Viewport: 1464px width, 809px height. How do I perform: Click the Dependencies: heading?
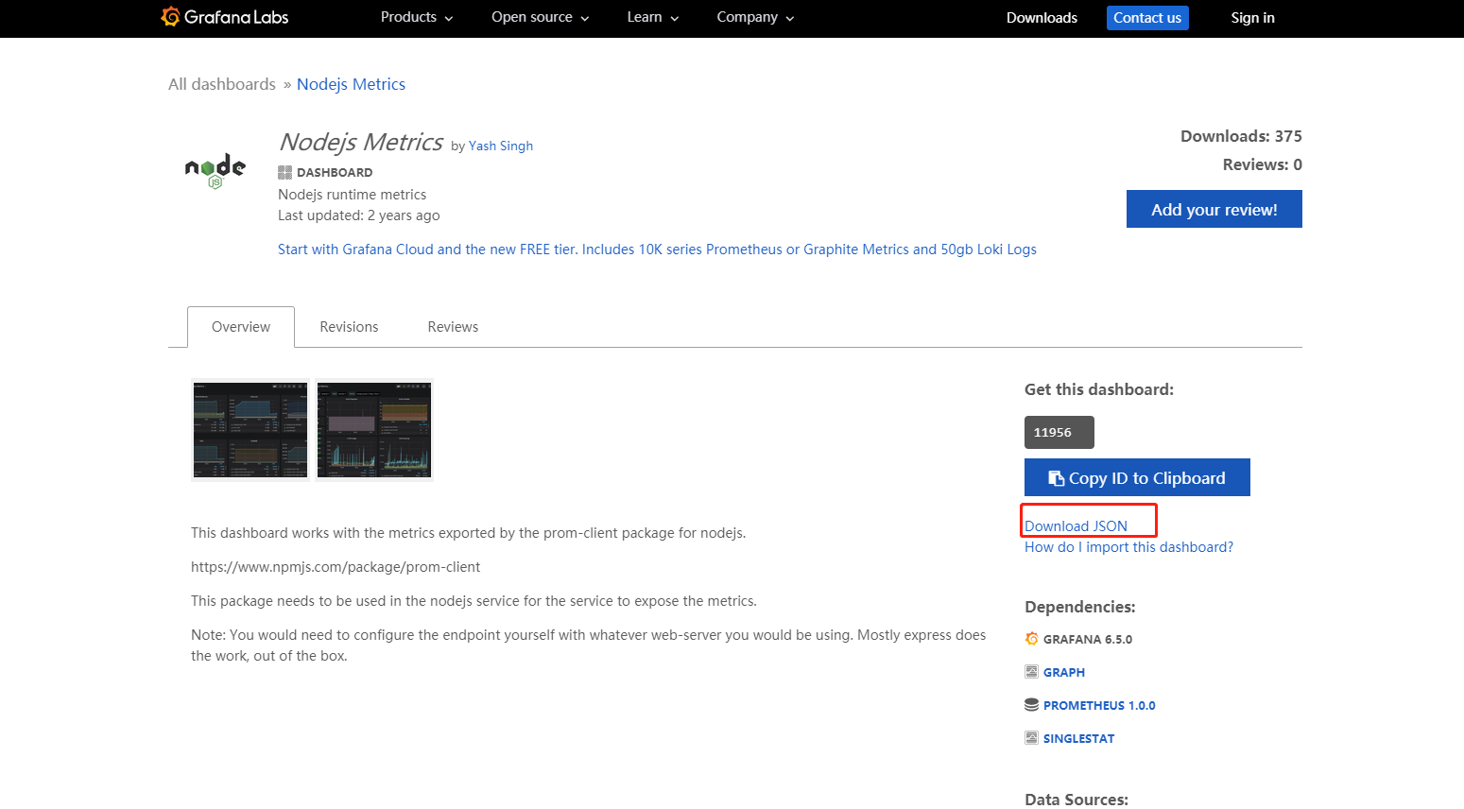1080,607
